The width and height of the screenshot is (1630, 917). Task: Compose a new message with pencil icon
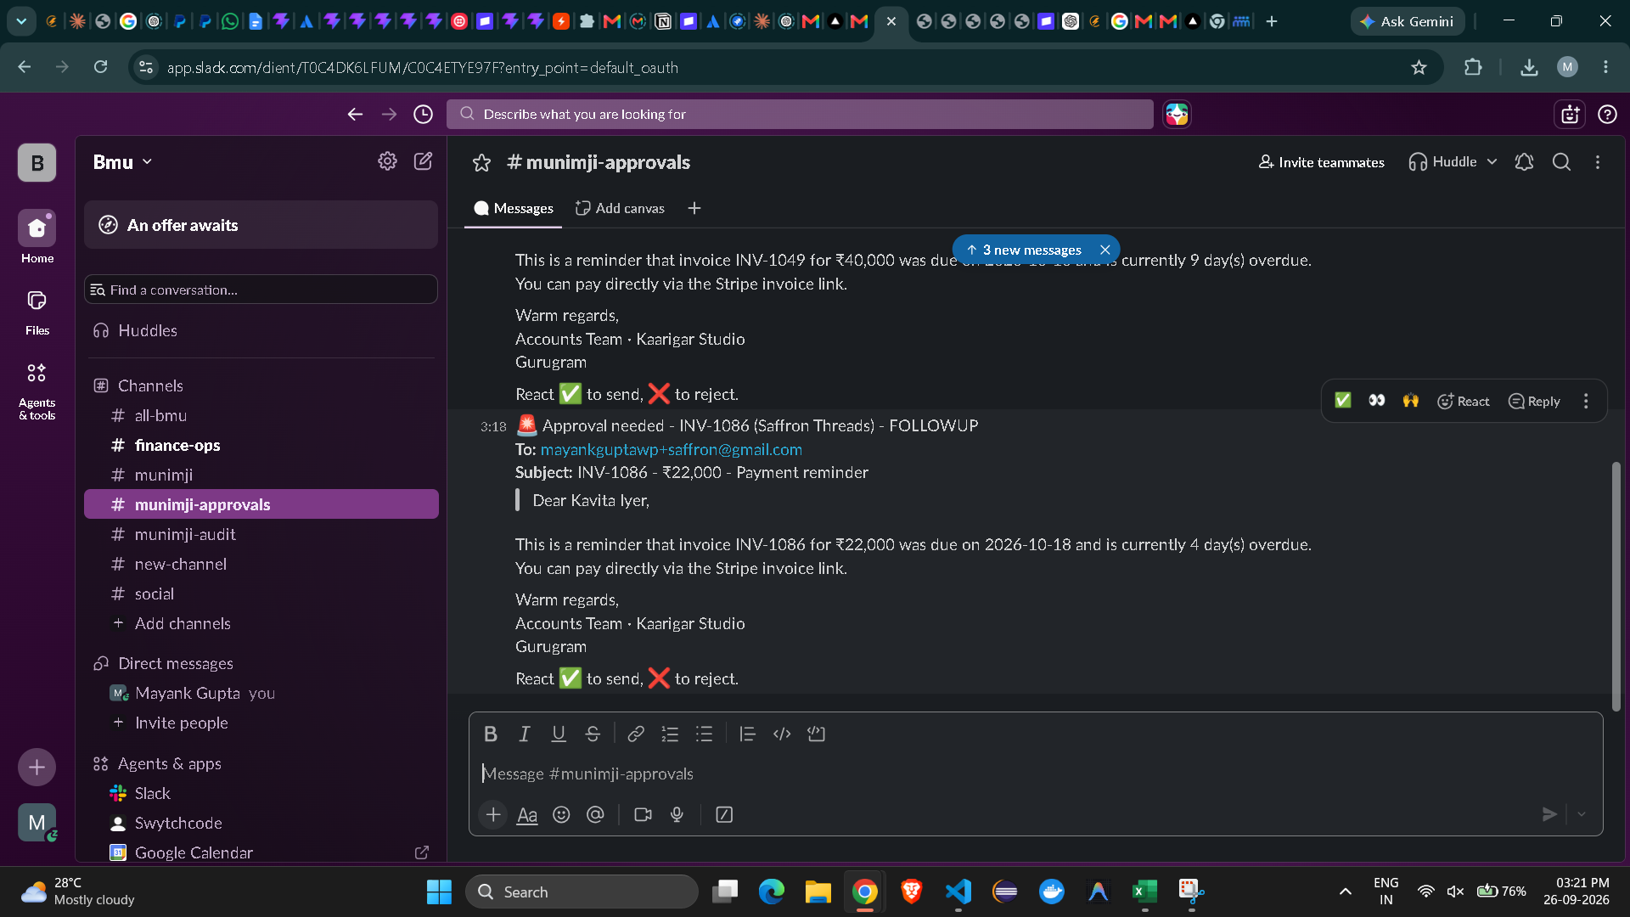[x=423, y=161]
